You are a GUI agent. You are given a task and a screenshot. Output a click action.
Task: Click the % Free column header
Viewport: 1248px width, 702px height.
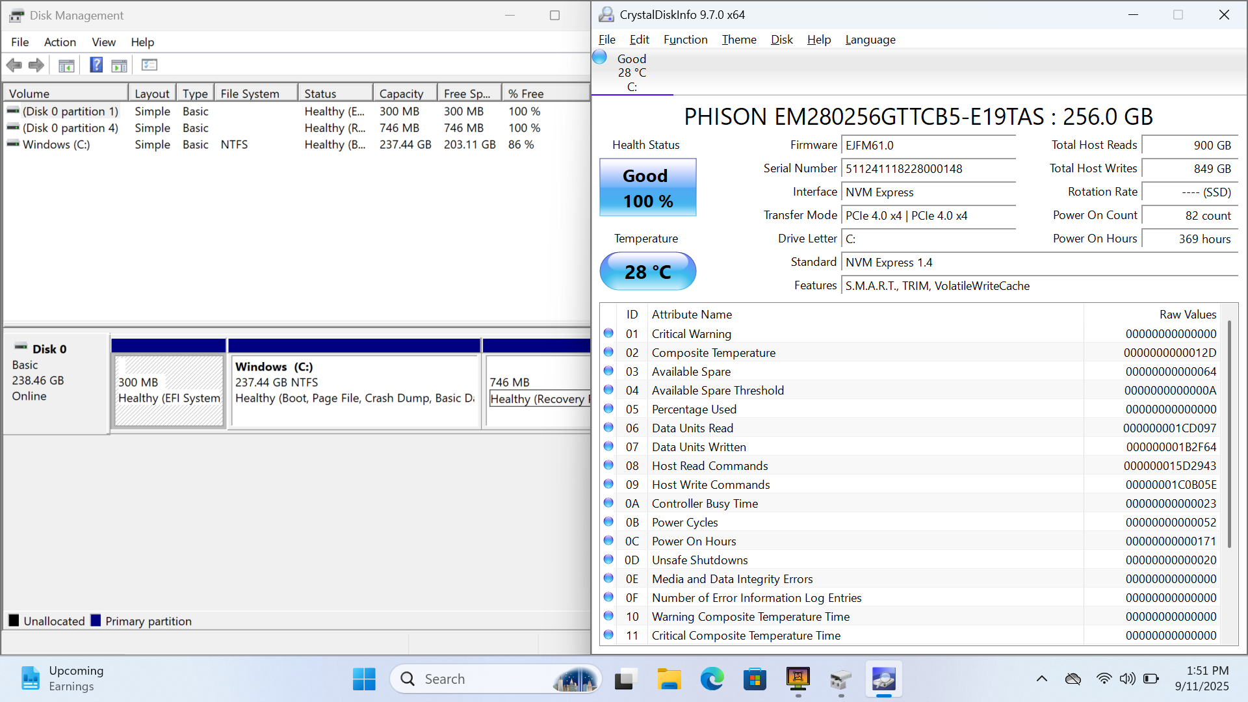[545, 93]
